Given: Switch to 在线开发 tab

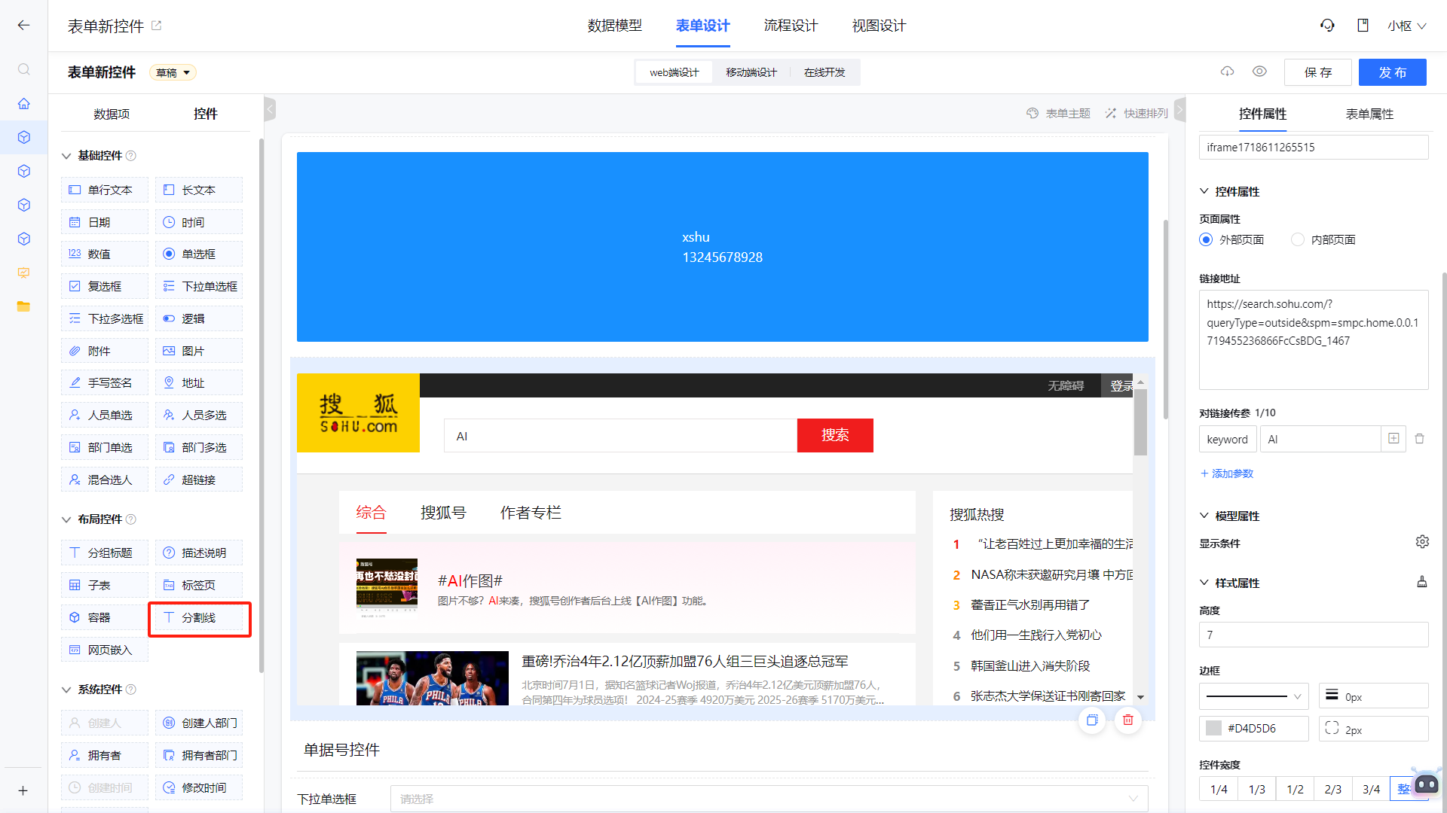Looking at the screenshot, I should click(x=824, y=73).
